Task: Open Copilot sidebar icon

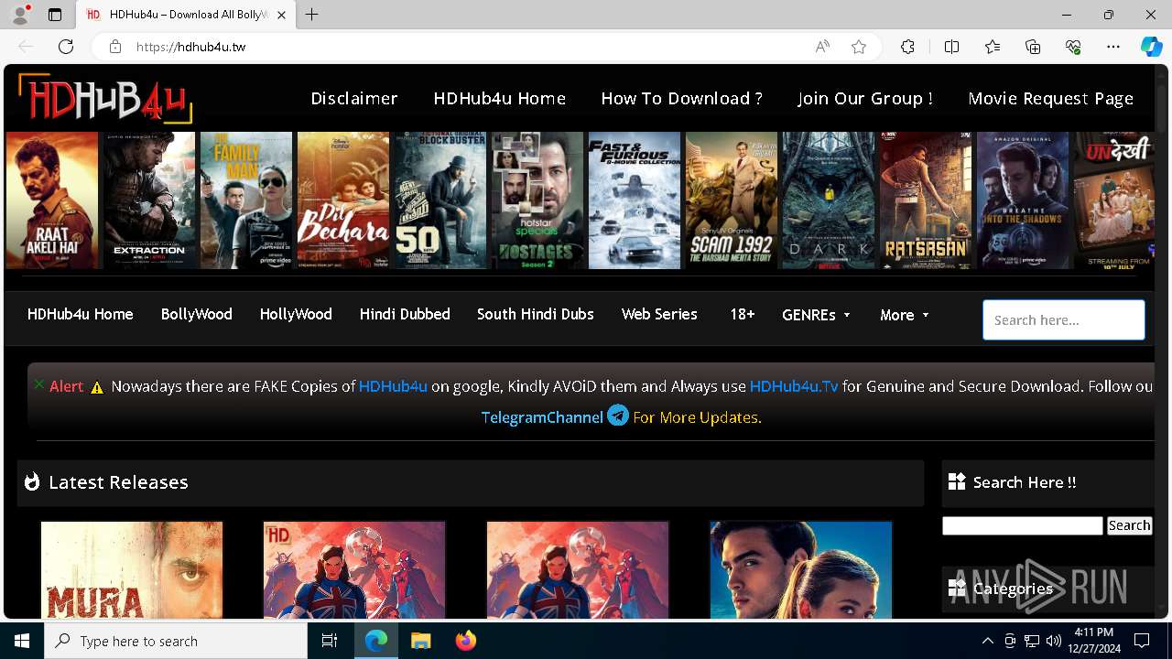Action: coord(1151,47)
